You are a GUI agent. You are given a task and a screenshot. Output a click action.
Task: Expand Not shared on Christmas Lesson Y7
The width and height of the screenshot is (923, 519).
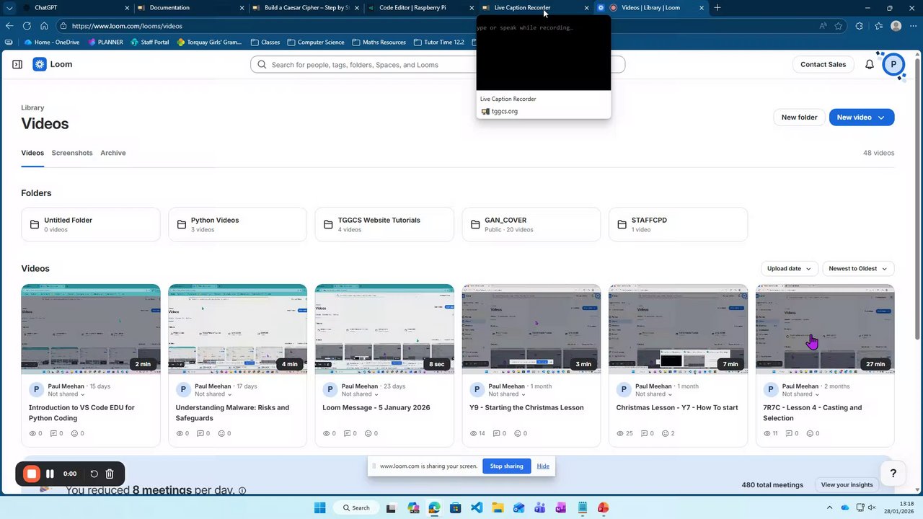(655, 394)
